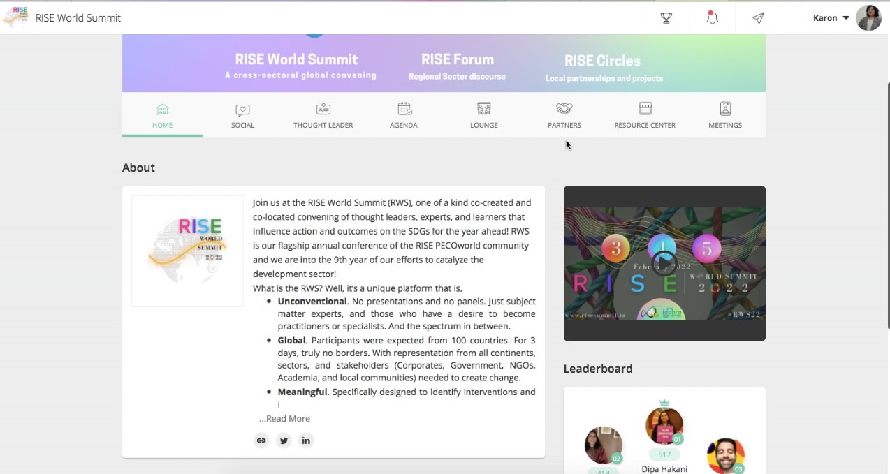The image size is (890, 474).
Task: Click the bold word Meaningful
Action: (302, 392)
